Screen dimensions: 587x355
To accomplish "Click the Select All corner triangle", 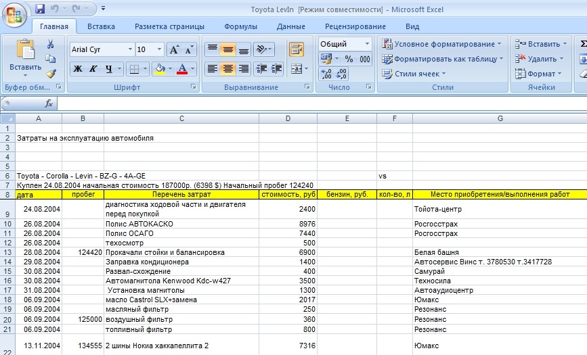I will tap(7, 118).
